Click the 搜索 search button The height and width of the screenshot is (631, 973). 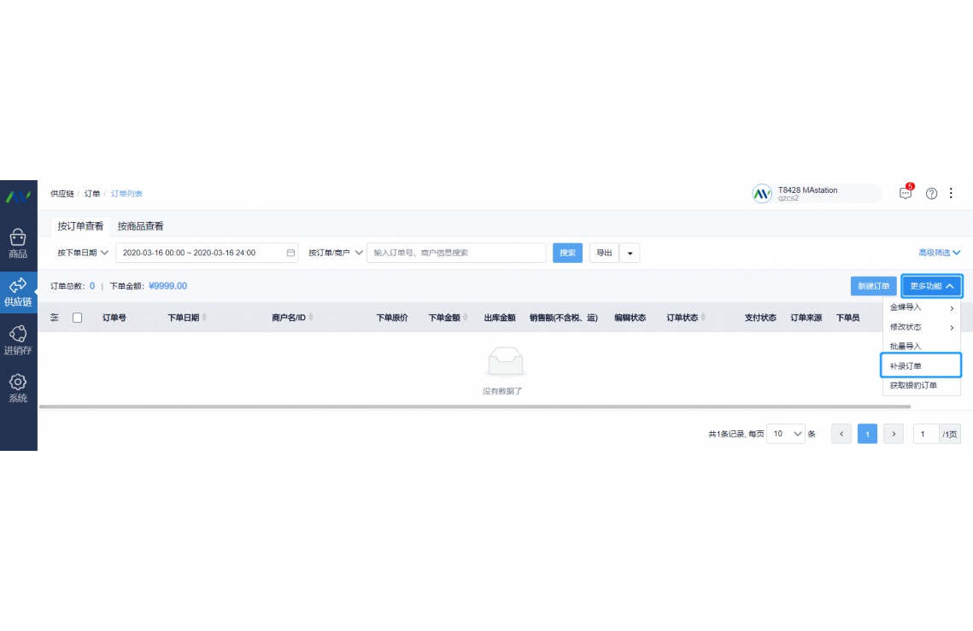(x=566, y=253)
